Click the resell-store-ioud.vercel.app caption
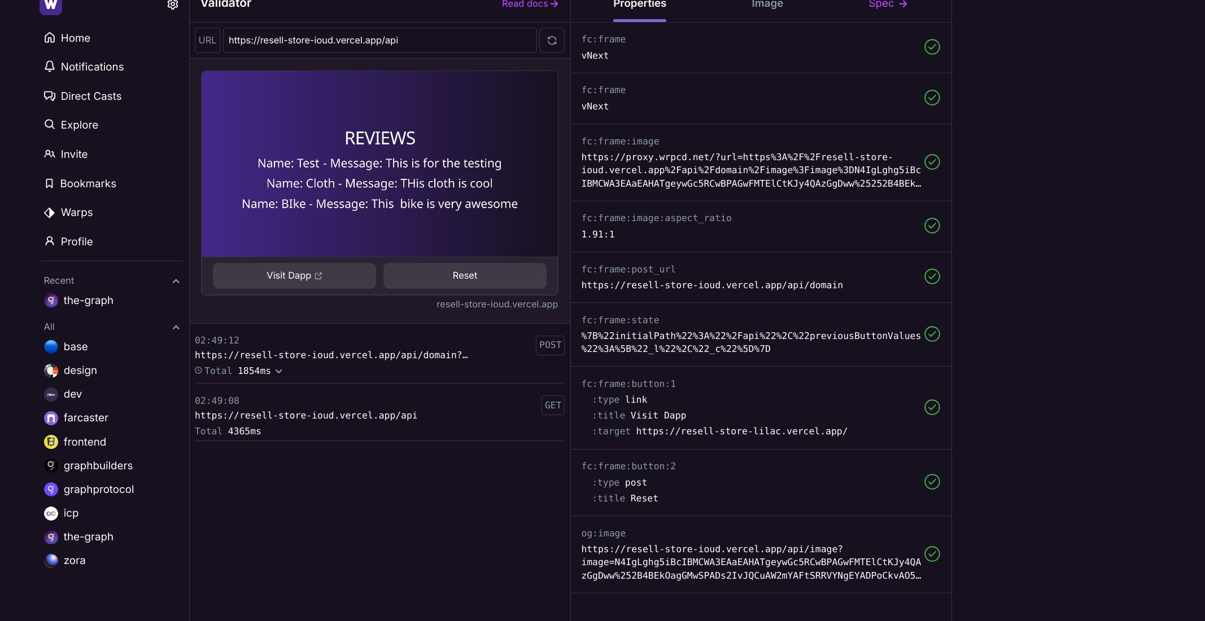Viewport: 1205px width, 621px height. 497,305
